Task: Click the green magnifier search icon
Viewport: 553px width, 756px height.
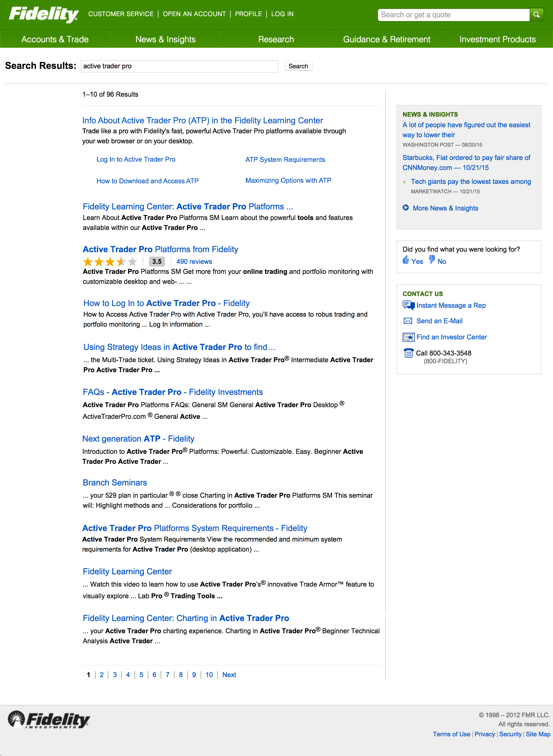Action: [x=536, y=15]
